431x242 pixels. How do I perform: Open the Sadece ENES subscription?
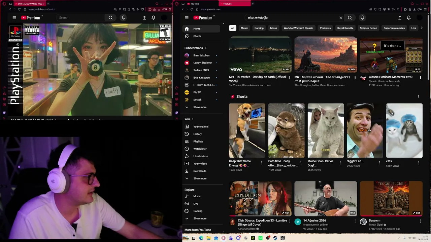(201, 70)
